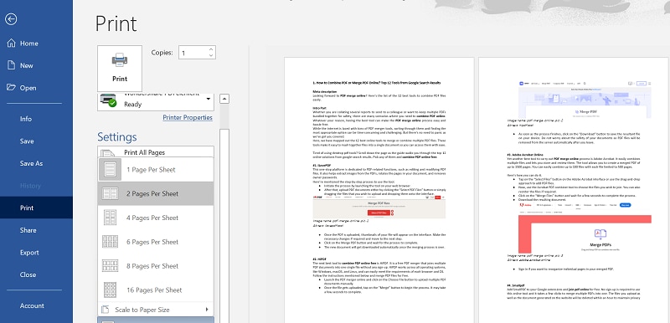670x323 pixels.
Task: Expand Scale to Paper Size submenu arrow
Action: 207,310
